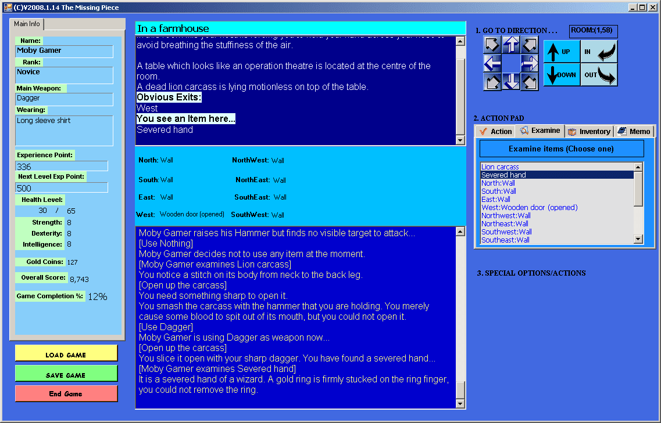Select Lion carcass in examine list
This screenshot has width=661, height=423.
coord(500,167)
